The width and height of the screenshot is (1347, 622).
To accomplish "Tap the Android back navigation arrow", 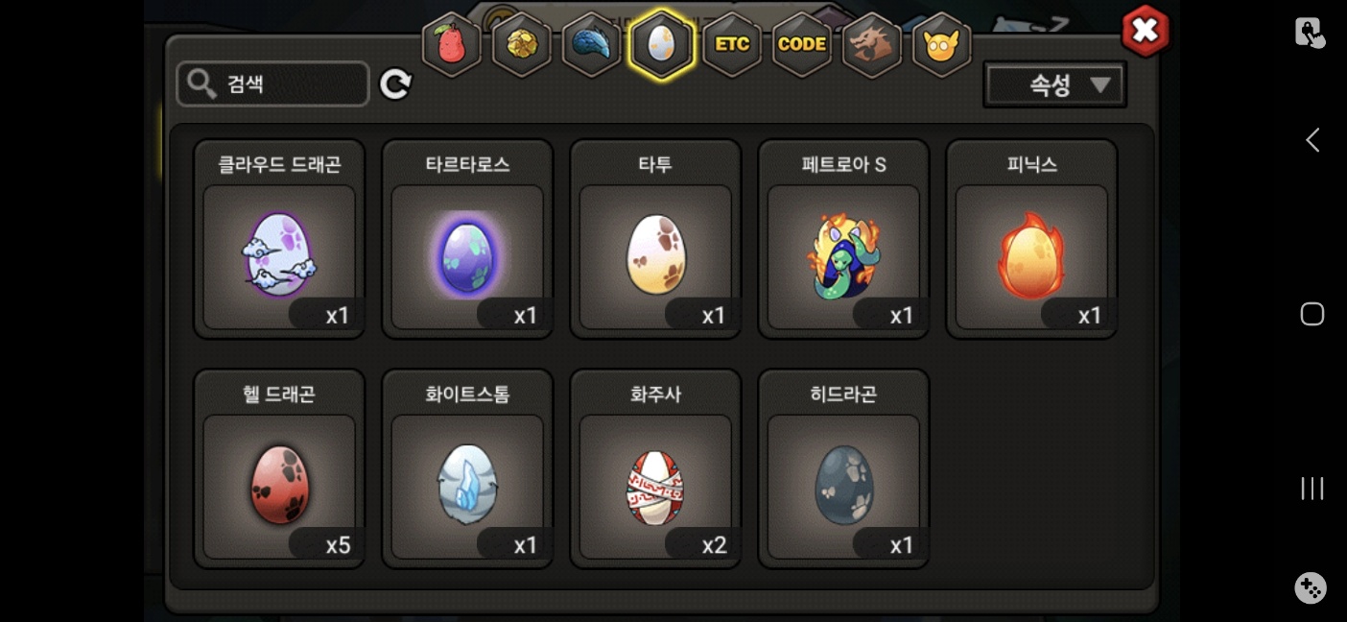I will click(1312, 140).
